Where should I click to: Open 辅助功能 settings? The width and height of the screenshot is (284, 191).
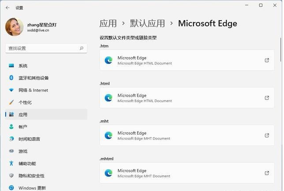[x=46, y=164]
